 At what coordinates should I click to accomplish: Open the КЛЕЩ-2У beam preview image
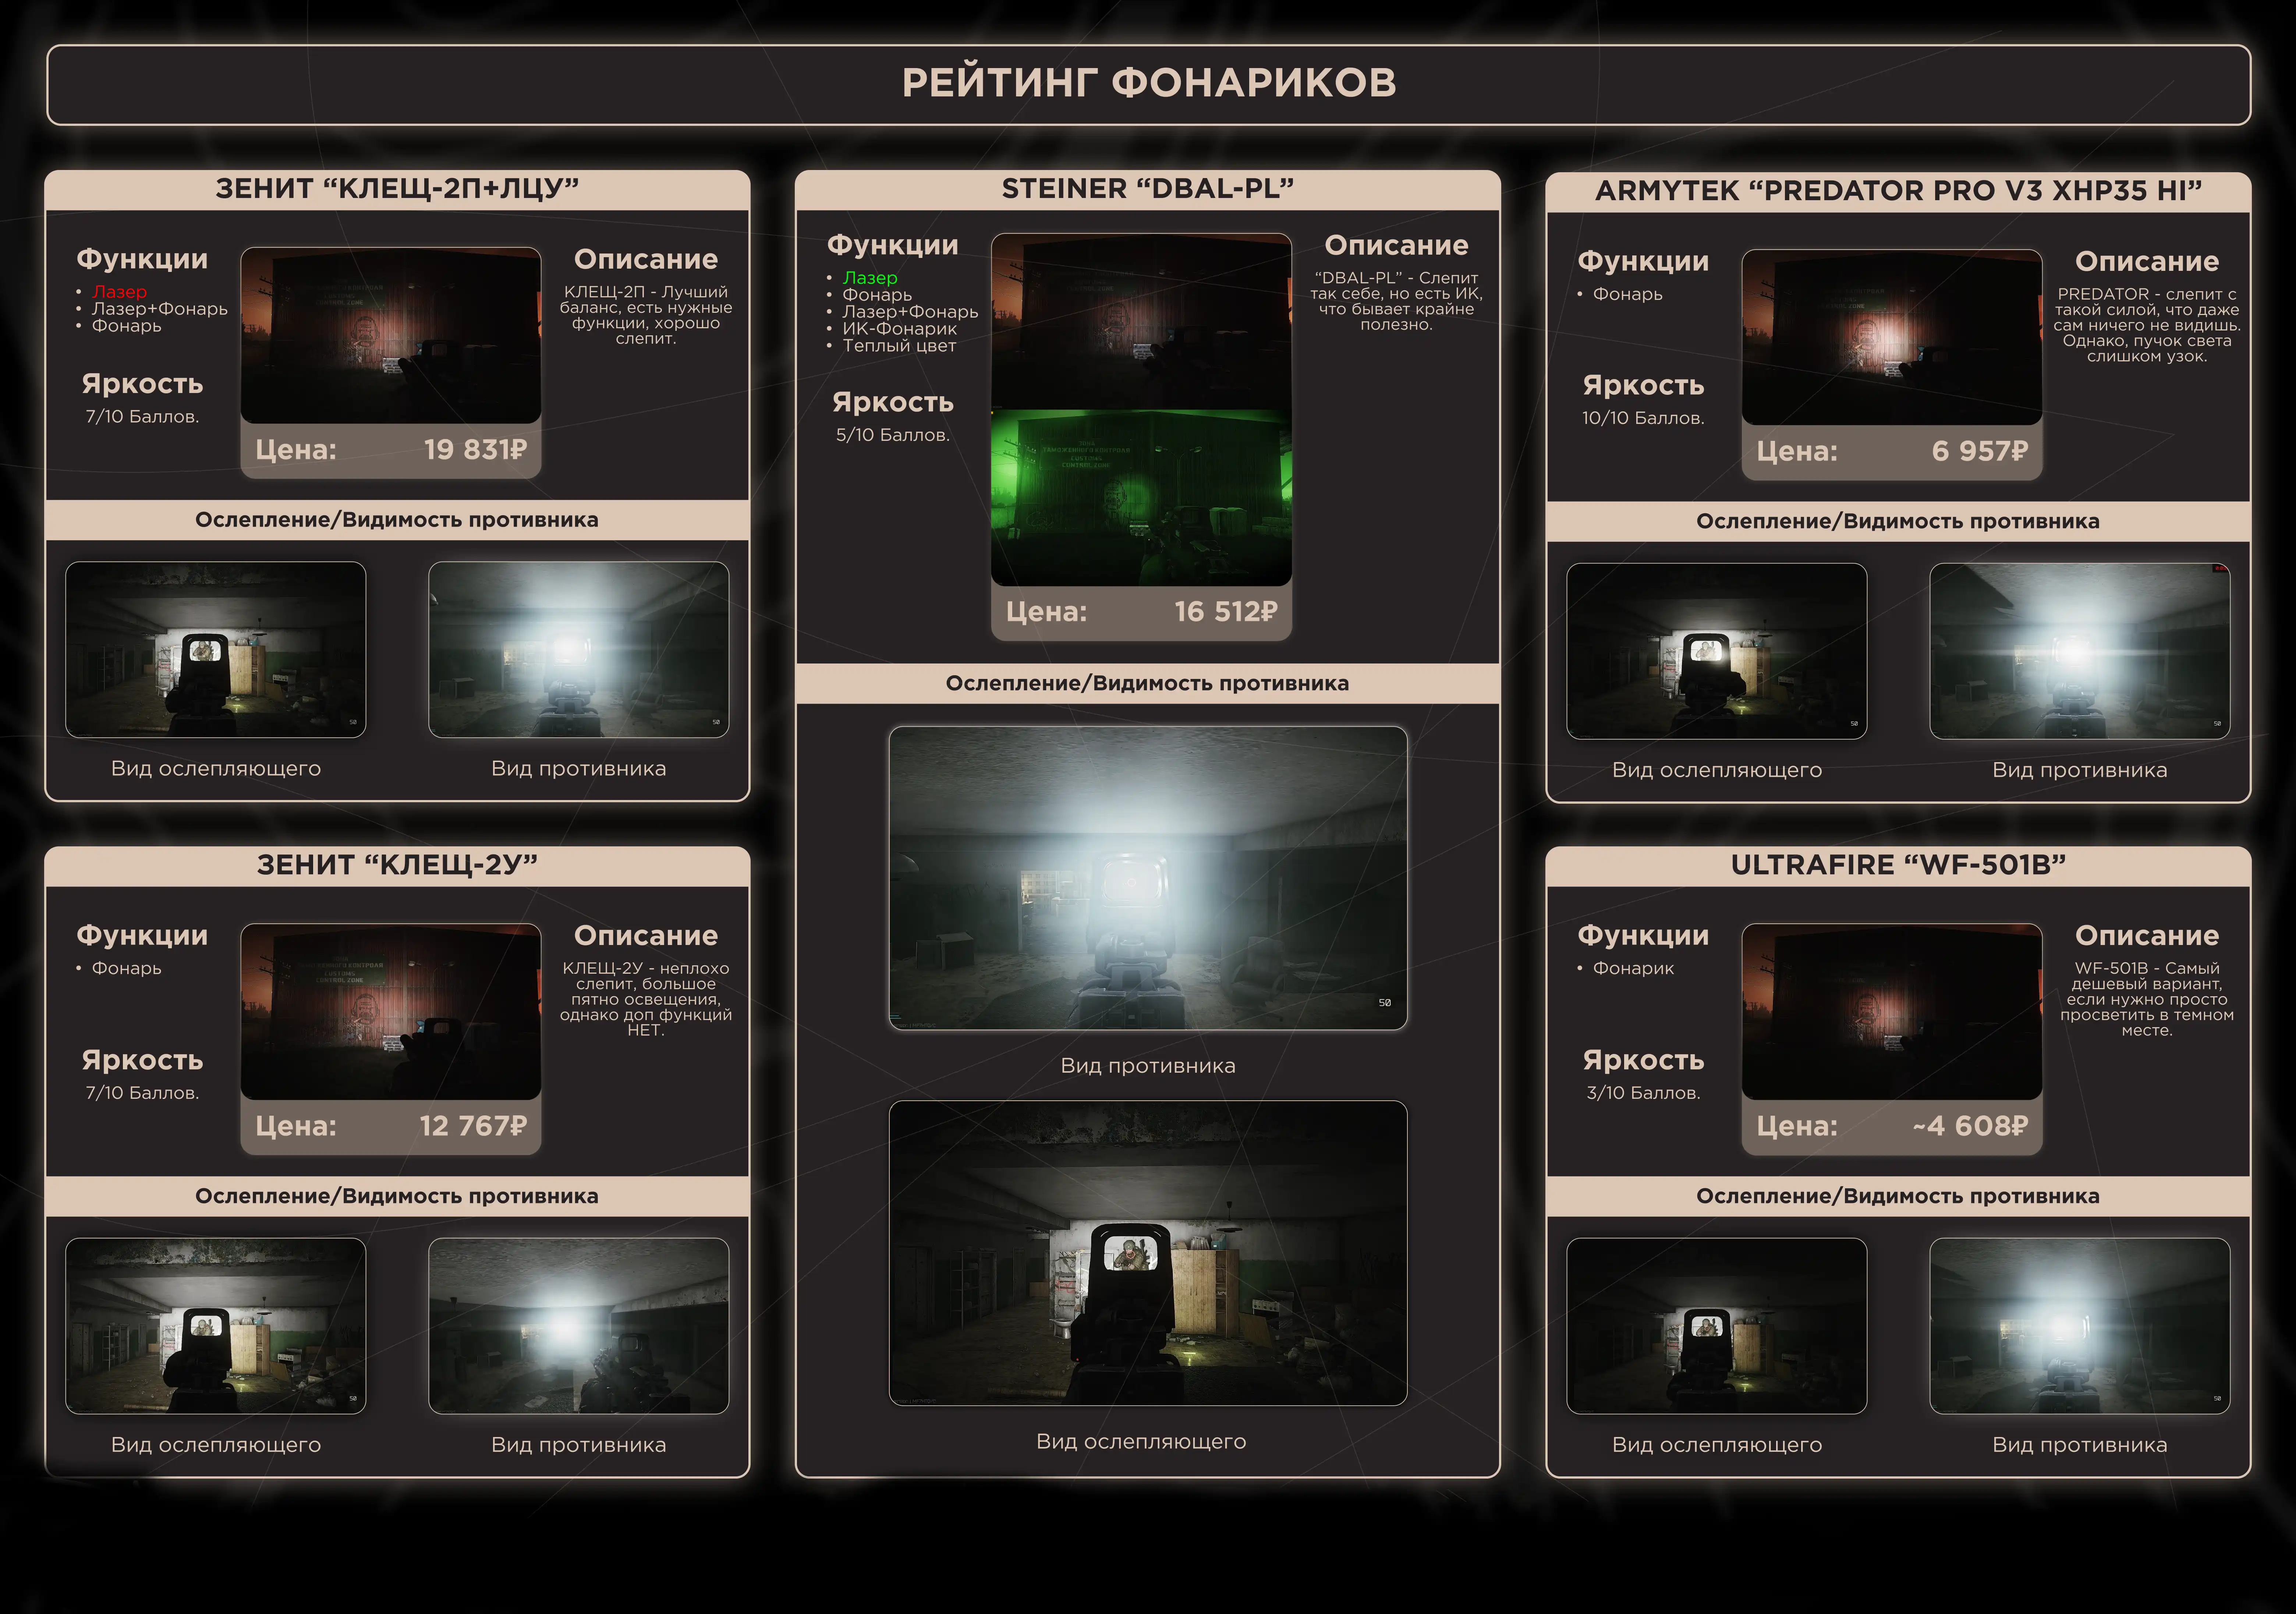click(391, 1012)
